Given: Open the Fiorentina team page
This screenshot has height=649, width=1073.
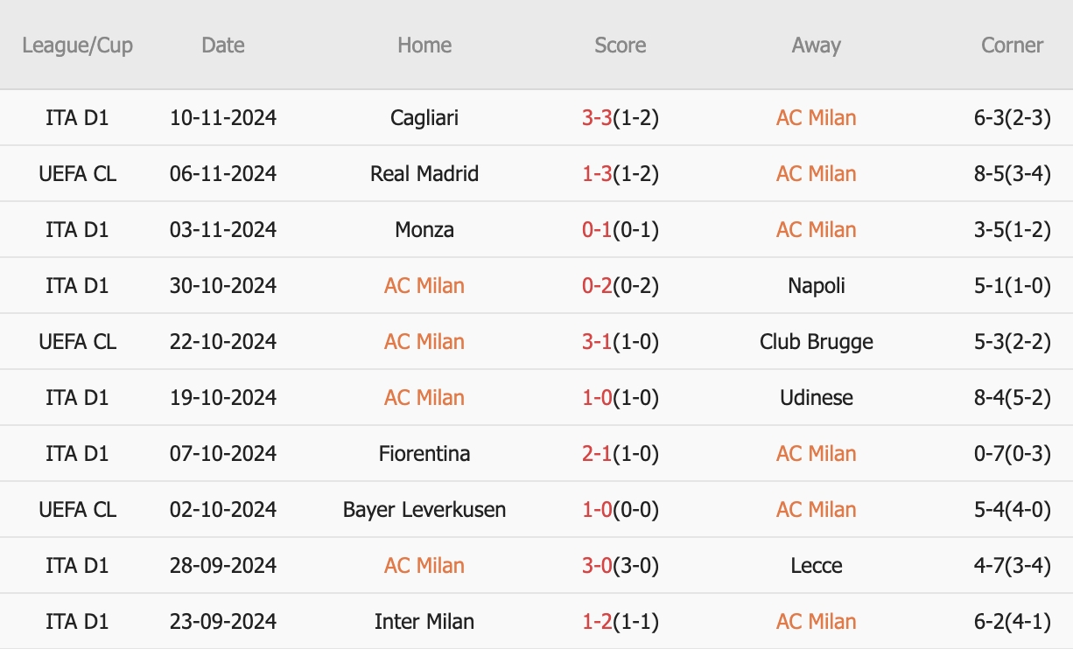Looking at the screenshot, I should coord(424,454).
